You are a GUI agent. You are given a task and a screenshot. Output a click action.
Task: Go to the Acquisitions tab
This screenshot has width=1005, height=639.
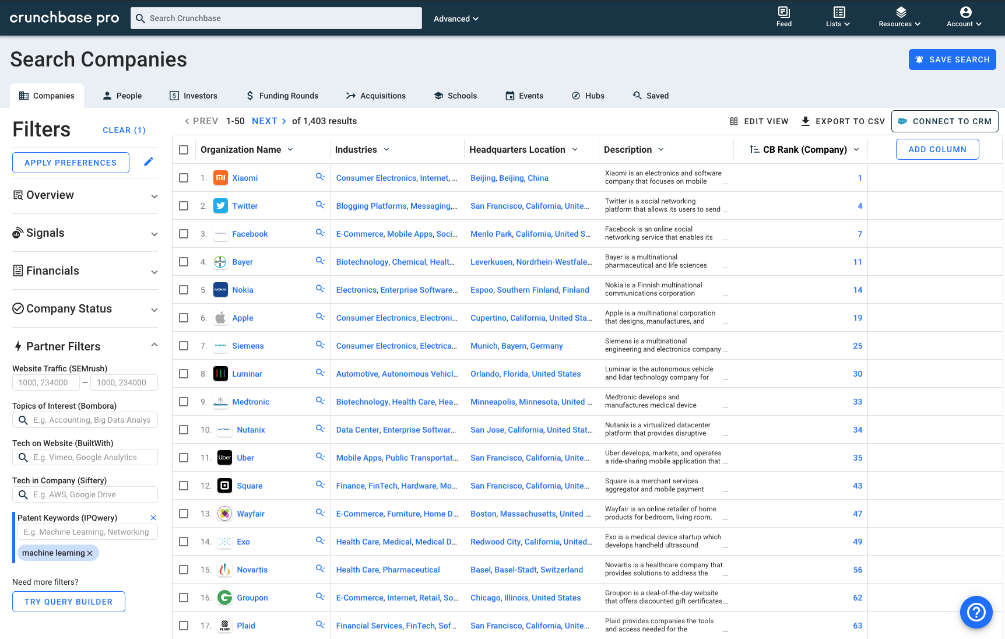pyautogui.click(x=376, y=96)
